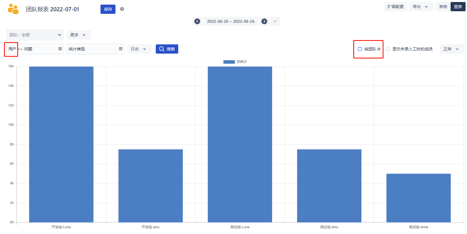Go to next date range arrow
The height and width of the screenshot is (234, 467).
pos(264,21)
